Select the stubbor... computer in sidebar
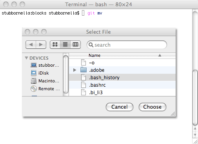Viewport: 198px width, 144px height. (x=45, y=65)
